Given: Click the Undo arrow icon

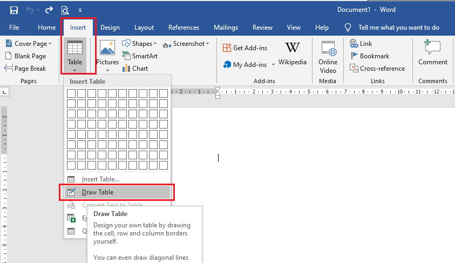Looking at the screenshot, I should coord(30,10).
